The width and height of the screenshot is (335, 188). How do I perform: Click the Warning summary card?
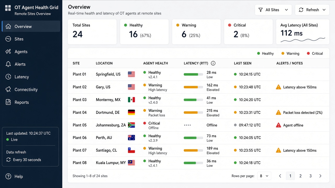[x=197, y=32]
